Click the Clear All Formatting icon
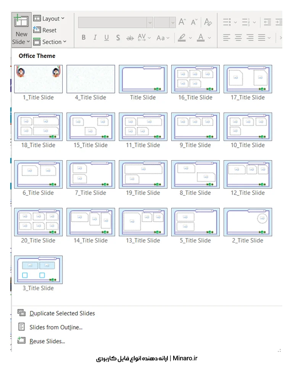The width and height of the screenshot is (293, 366). point(208,22)
